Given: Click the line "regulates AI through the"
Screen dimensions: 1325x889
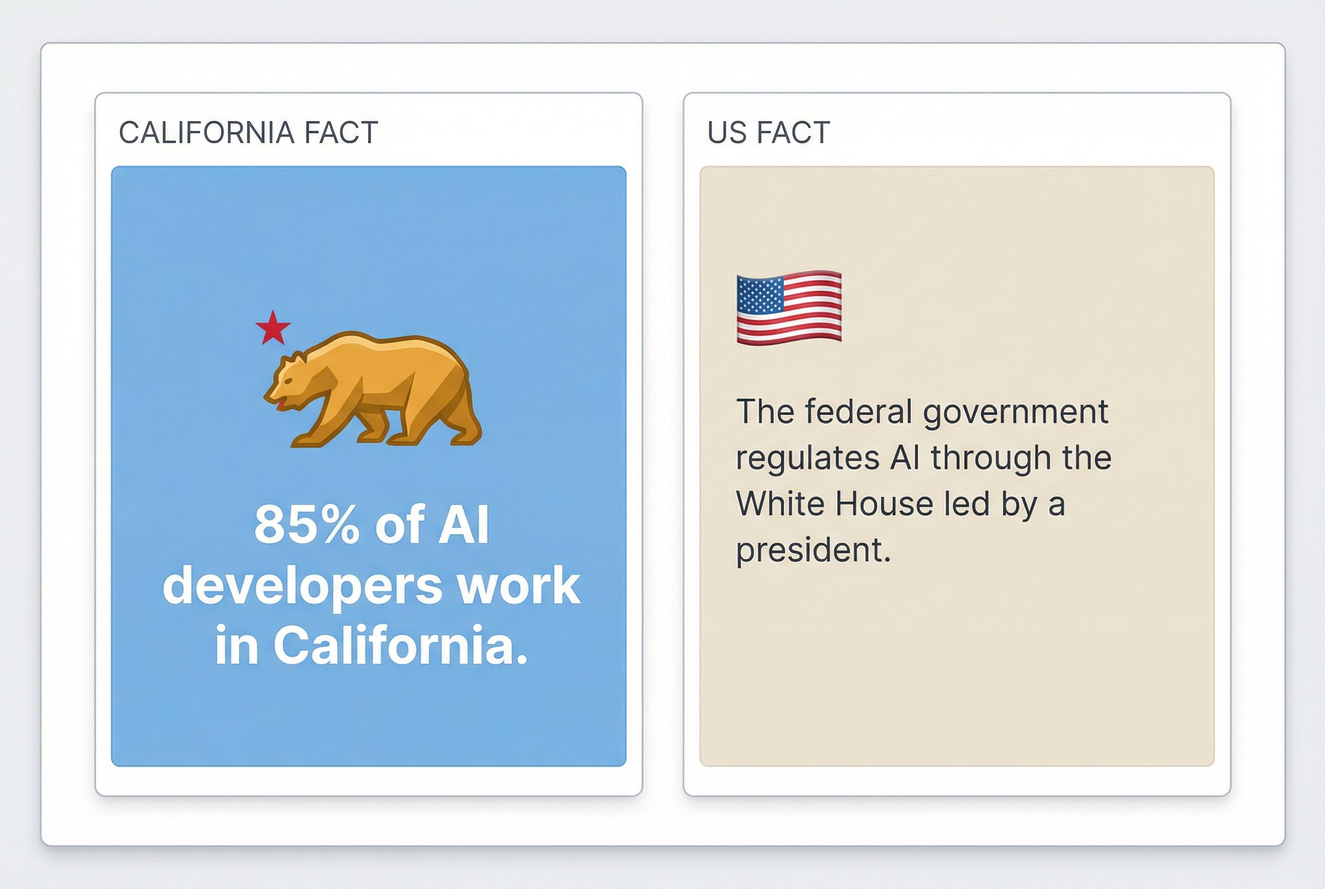Looking at the screenshot, I should tap(924, 458).
